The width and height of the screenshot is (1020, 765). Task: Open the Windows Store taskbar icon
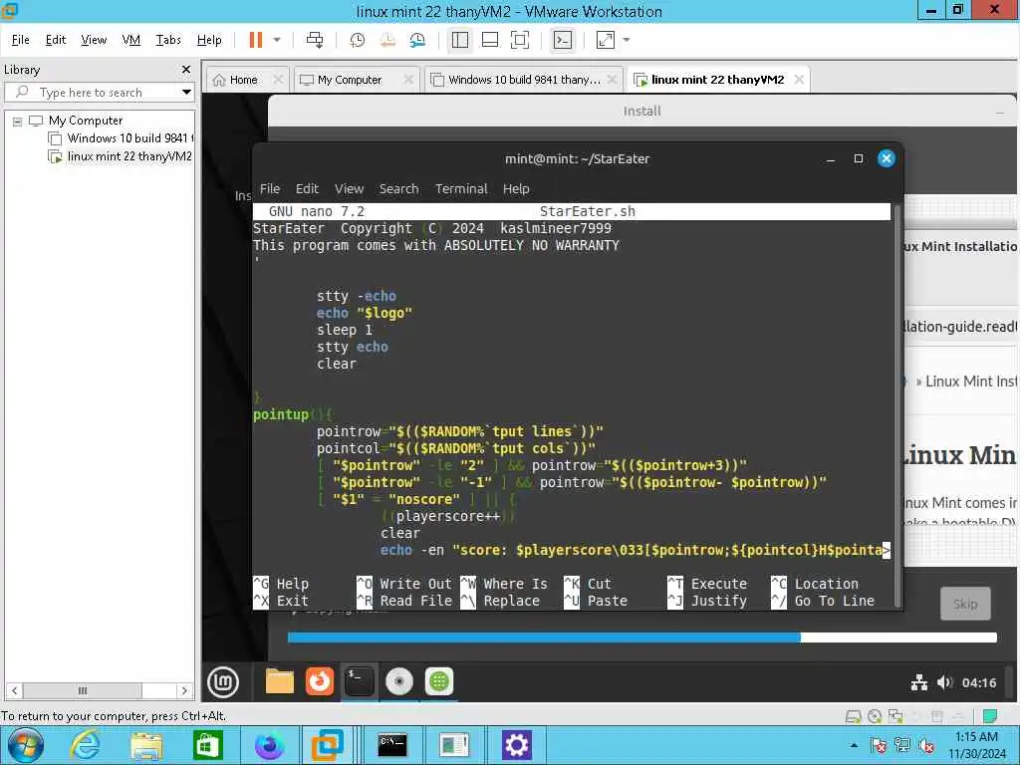tap(207, 745)
